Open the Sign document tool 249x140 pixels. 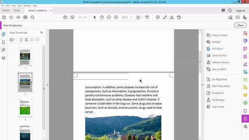coord(172,17)
